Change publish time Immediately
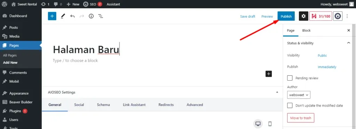The height and width of the screenshot is (129, 356). pyautogui.click(x=327, y=67)
